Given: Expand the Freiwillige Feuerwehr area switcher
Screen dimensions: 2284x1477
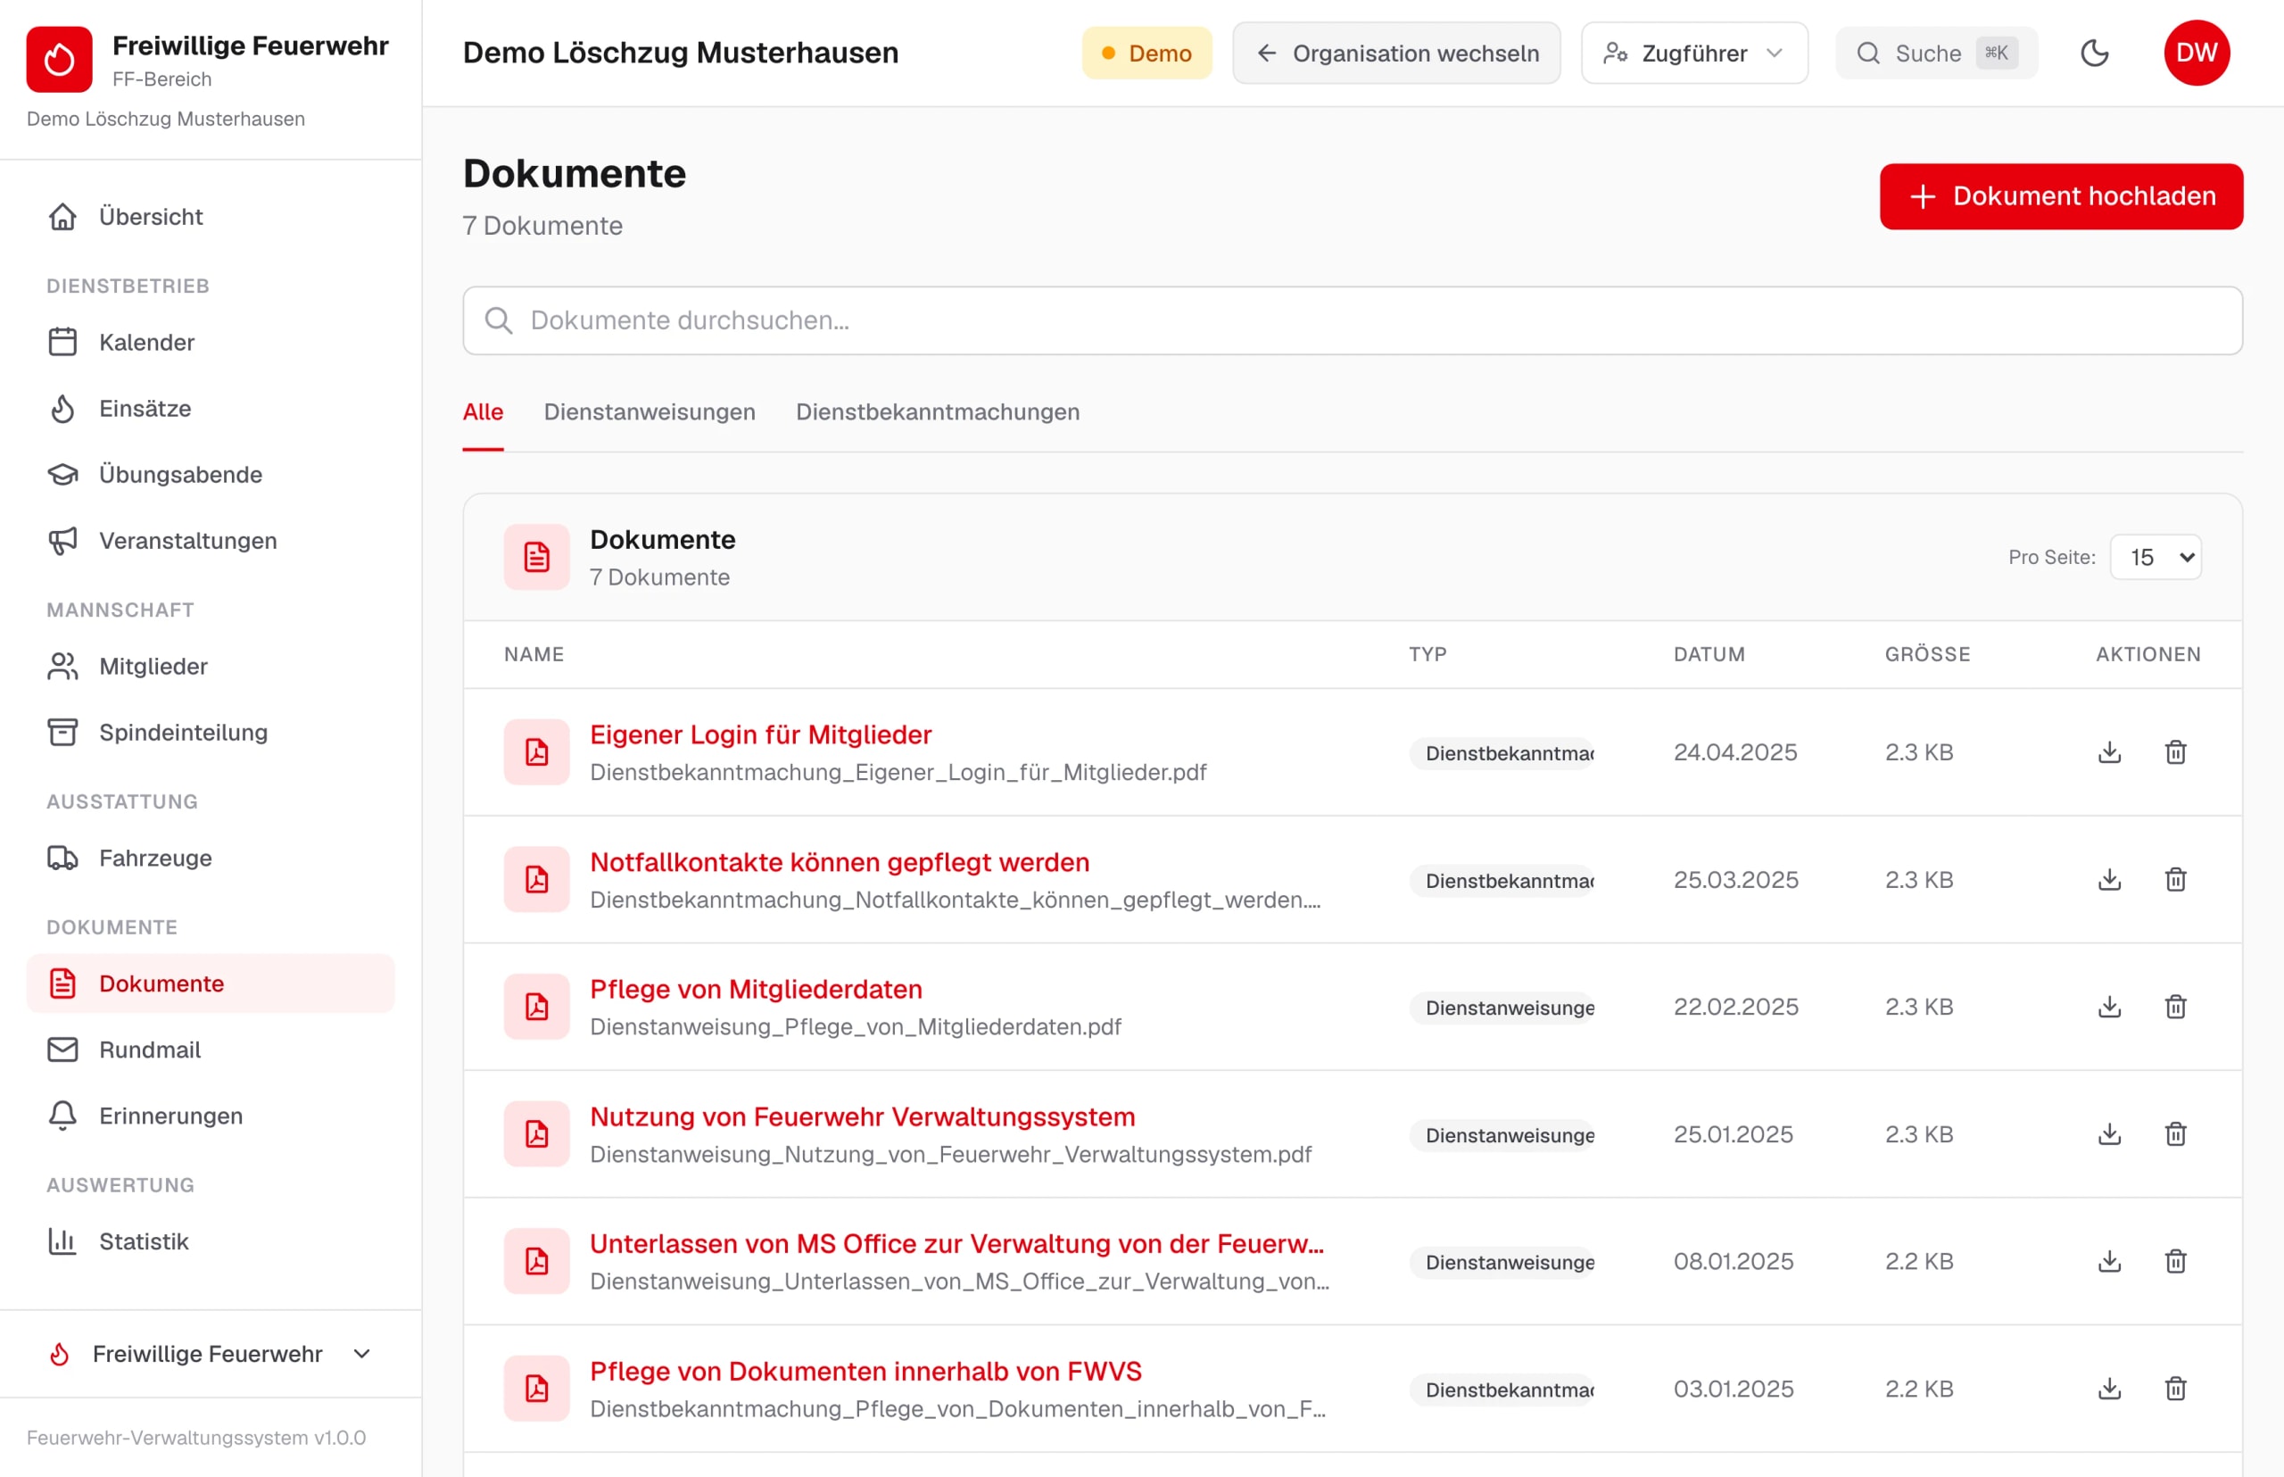Looking at the screenshot, I should [211, 1353].
